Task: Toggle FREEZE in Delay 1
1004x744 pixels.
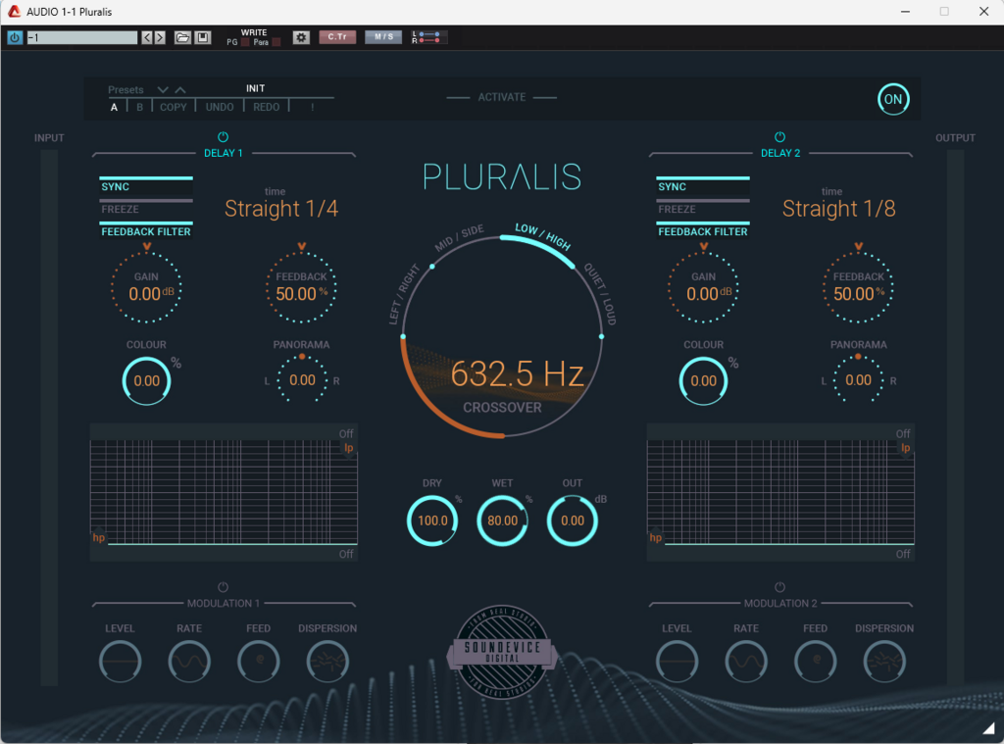Action: click(146, 208)
